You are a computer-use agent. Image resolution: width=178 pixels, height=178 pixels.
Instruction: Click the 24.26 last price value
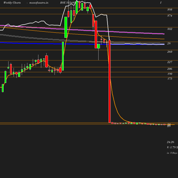[171, 142]
